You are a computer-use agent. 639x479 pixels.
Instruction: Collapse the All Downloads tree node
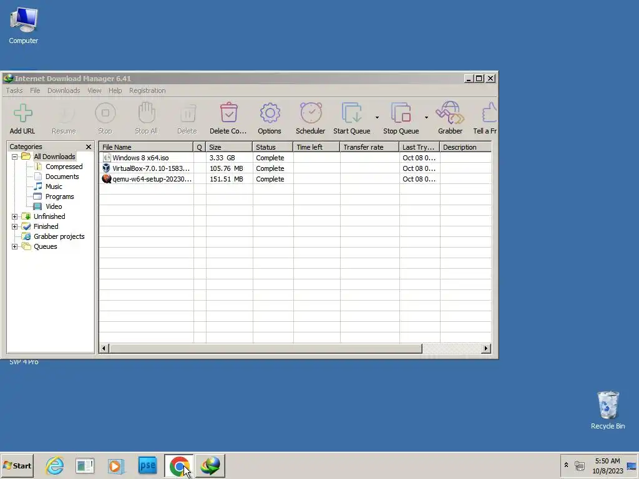pos(15,157)
